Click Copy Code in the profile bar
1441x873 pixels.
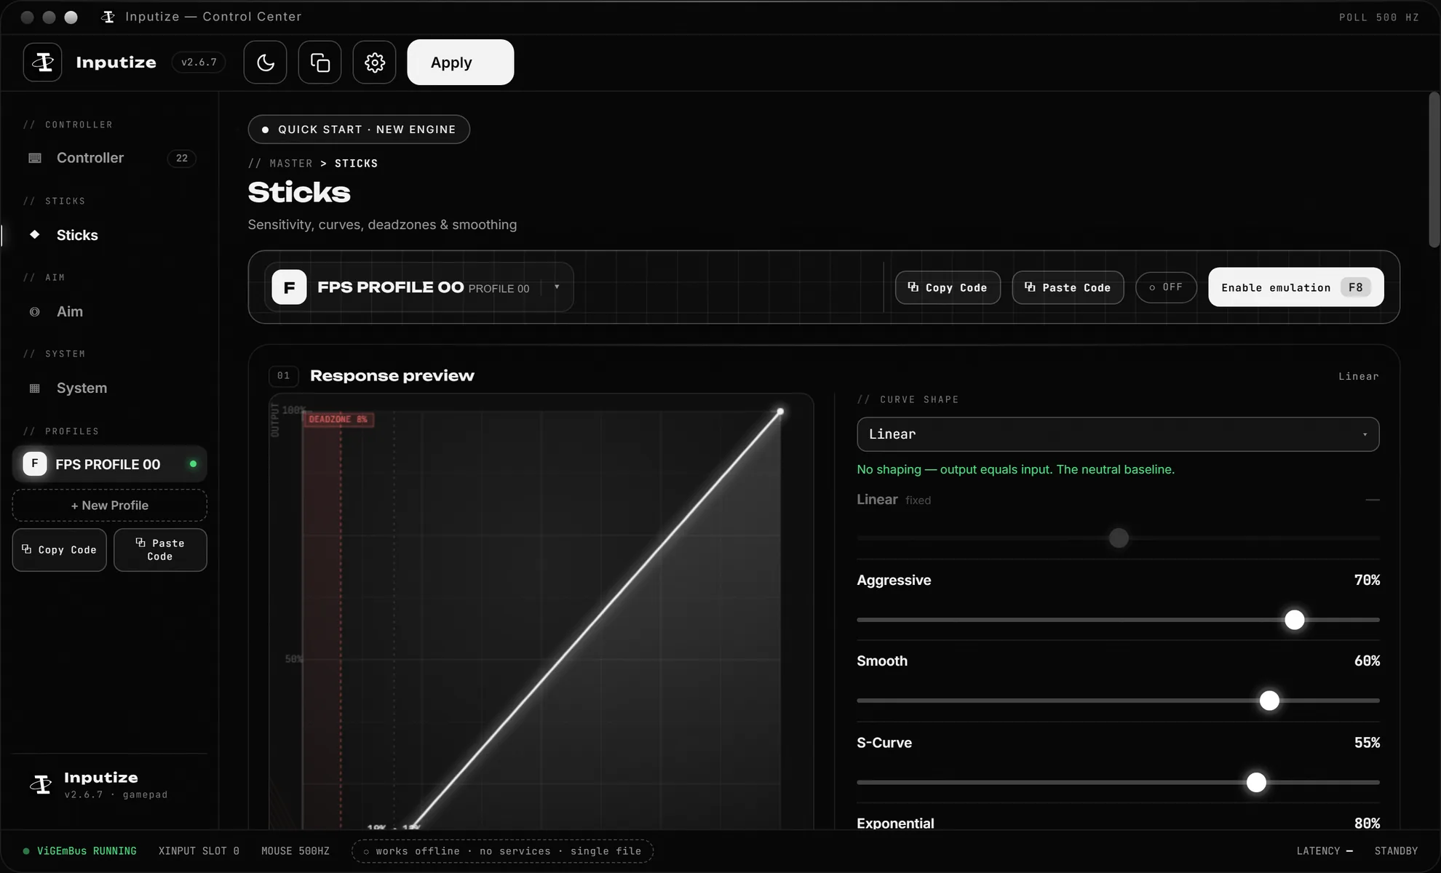(x=948, y=287)
